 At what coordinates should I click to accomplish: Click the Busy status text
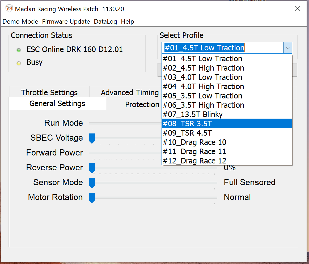[35, 62]
